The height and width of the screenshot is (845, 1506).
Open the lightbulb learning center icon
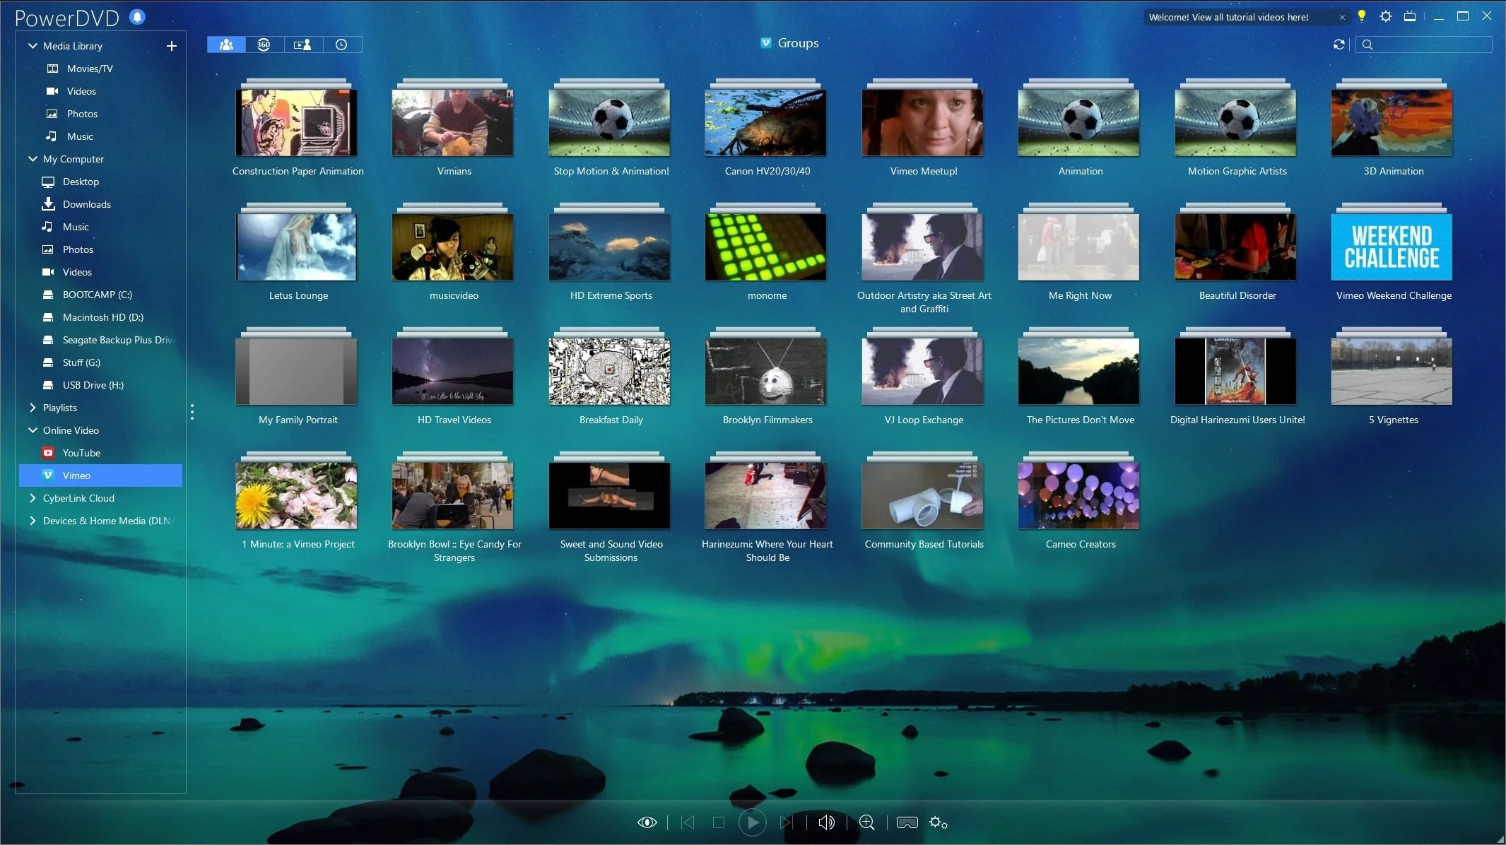(1361, 17)
